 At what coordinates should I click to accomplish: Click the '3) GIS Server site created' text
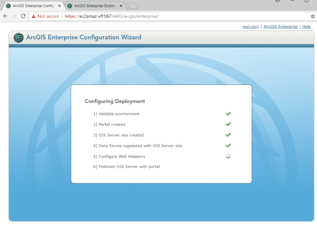coord(118,135)
